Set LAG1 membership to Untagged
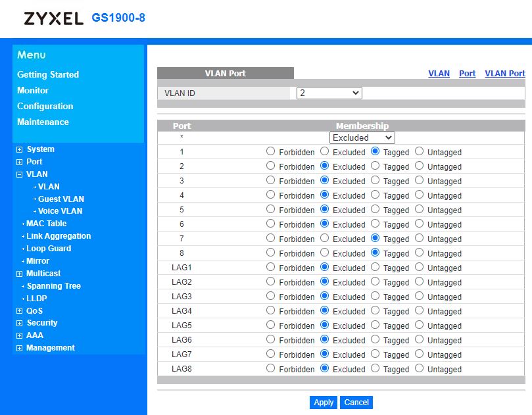The image size is (532, 415). [x=419, y=267]
